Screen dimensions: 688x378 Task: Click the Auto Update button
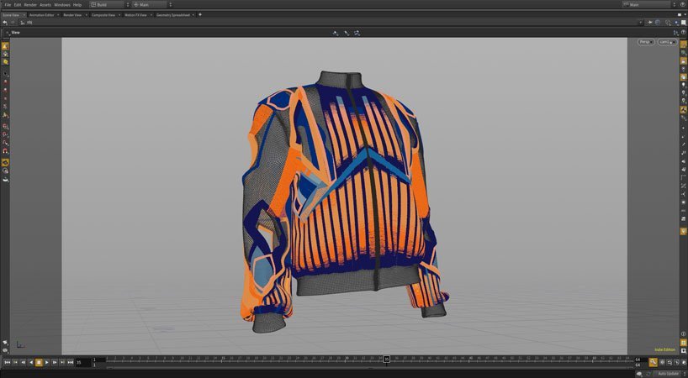coord(669,373)
